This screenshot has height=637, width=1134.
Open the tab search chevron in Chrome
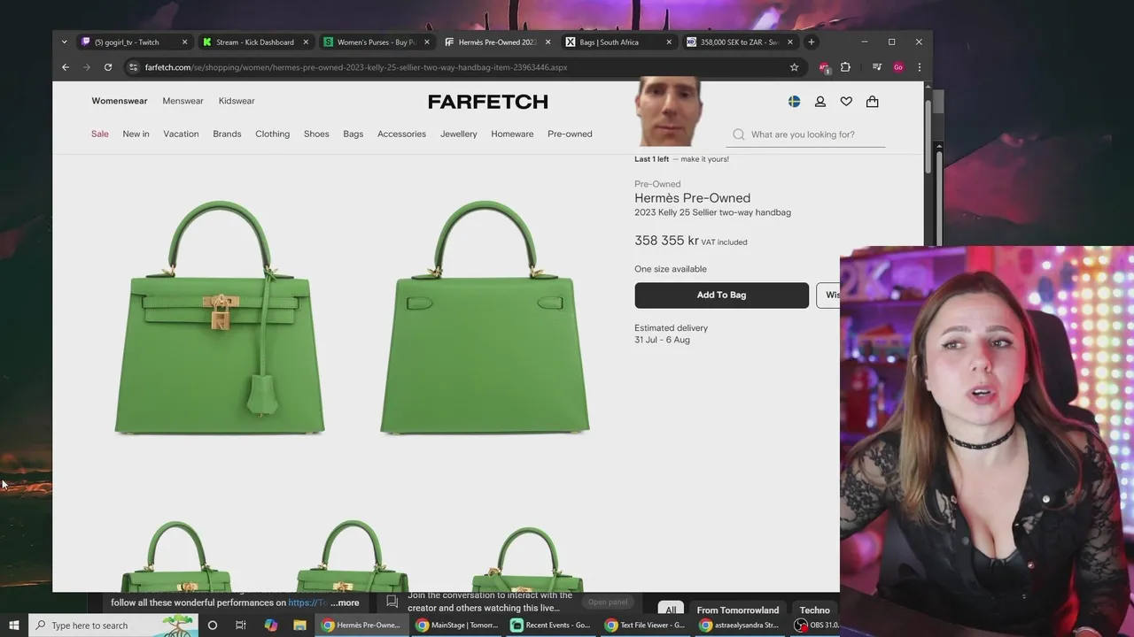click(x=64, y=42)
